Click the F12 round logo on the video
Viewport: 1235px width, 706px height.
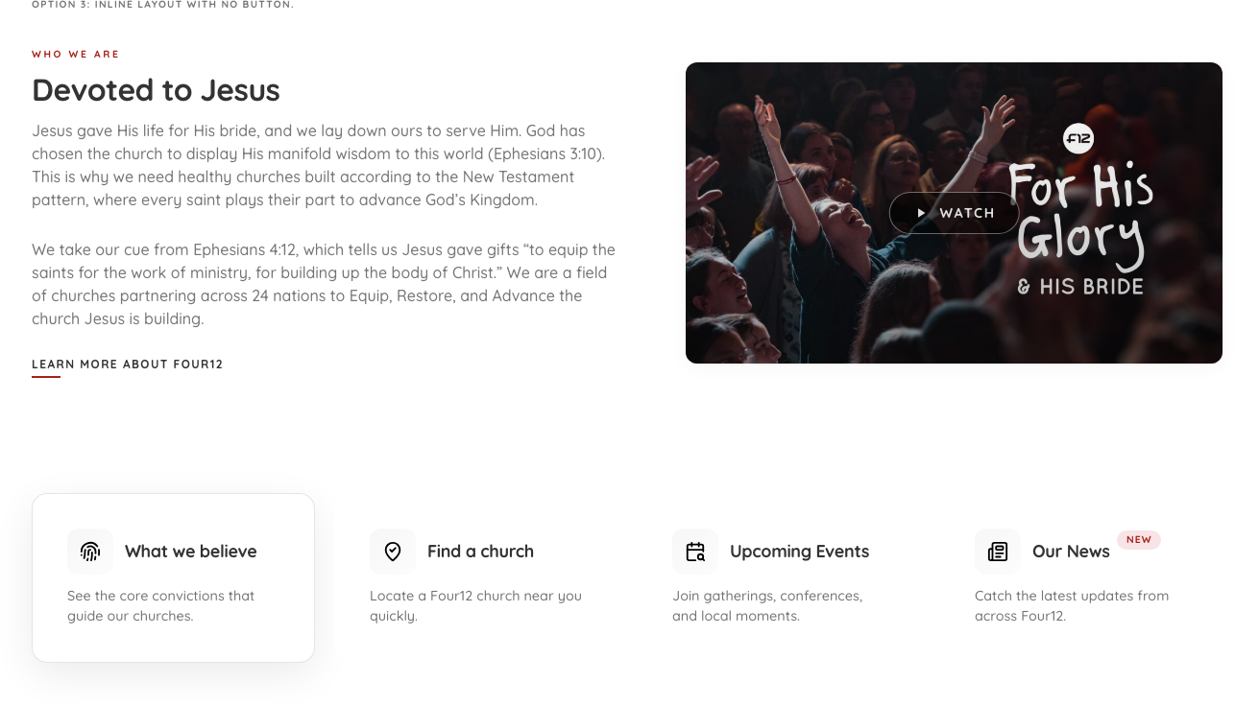click(x=1078, y=138)
